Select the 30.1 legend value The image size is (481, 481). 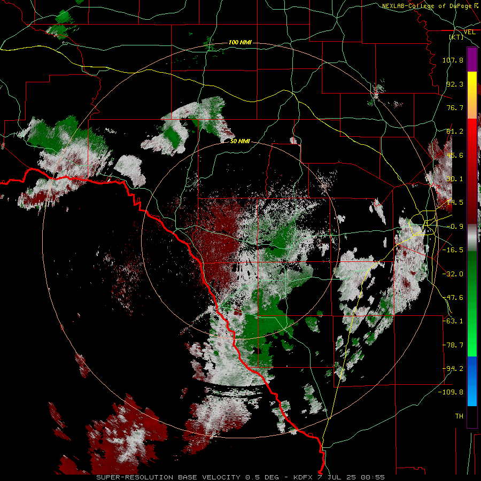[x=455, y=179]
